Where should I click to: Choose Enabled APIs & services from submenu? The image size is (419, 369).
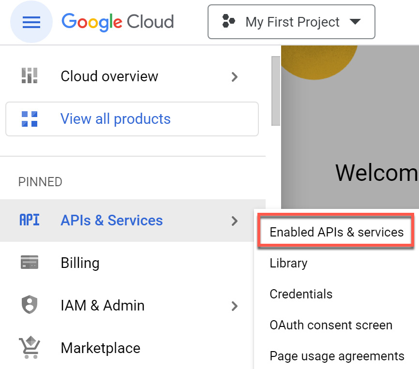(x=336, y=232)
